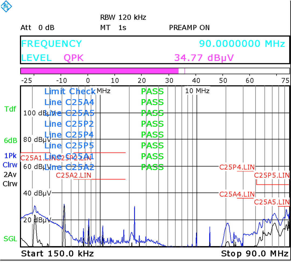Click the PASS status for Line C25A1
Screen dimensions: 291x263
pyautogui.click(x=152, y=156)
